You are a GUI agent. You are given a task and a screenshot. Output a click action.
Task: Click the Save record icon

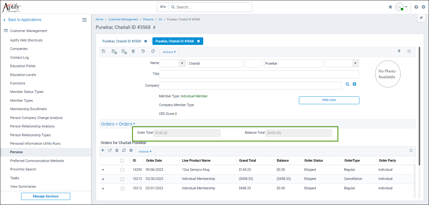pos(104,51)
